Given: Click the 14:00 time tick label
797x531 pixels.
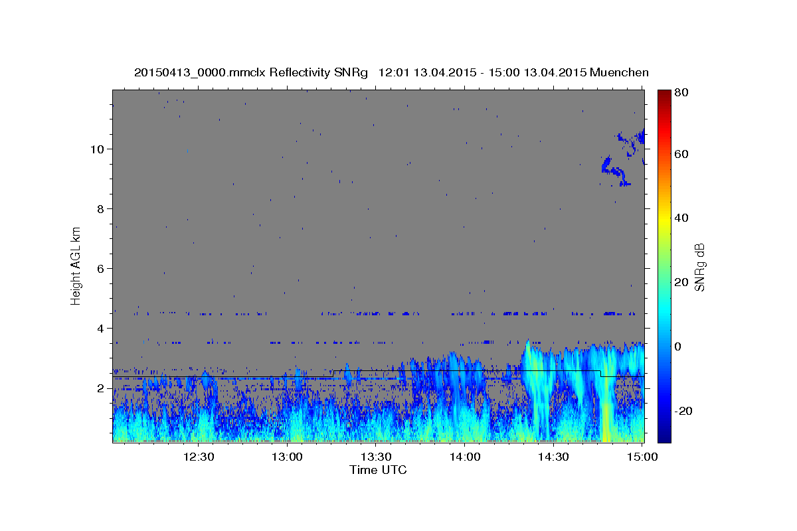Looking at the screenshot, I should [465, 457].
